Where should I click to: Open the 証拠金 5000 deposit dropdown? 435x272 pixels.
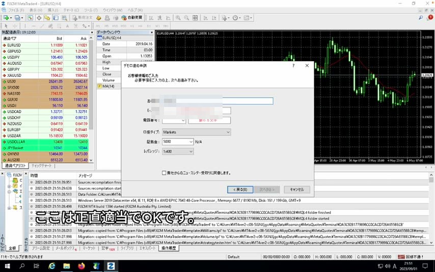(x=178, y=142)
